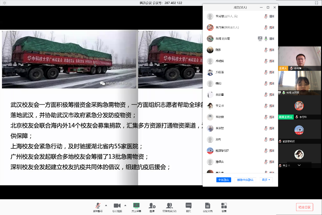Click Mute All (全体静音) button

click(224, 180)
